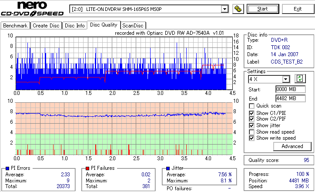
Task: Go to the Disc Info tab
Action: coord(74,26)
